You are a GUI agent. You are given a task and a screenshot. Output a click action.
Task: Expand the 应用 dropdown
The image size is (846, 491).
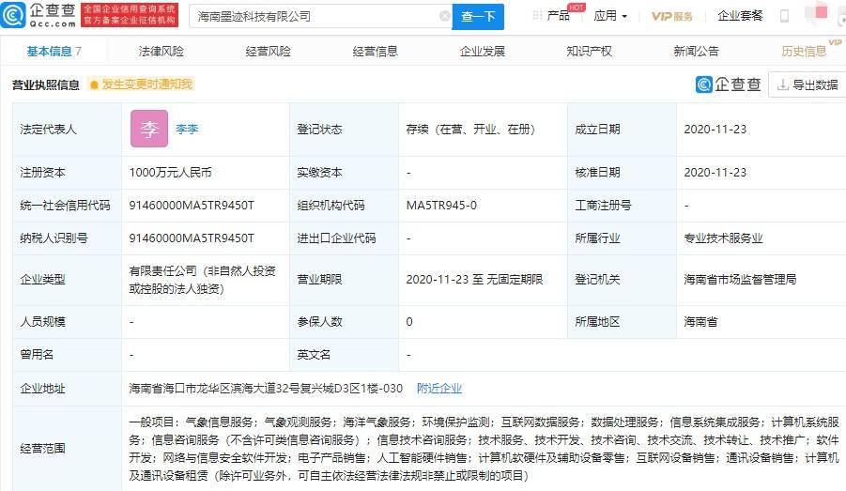click(610, 16)
